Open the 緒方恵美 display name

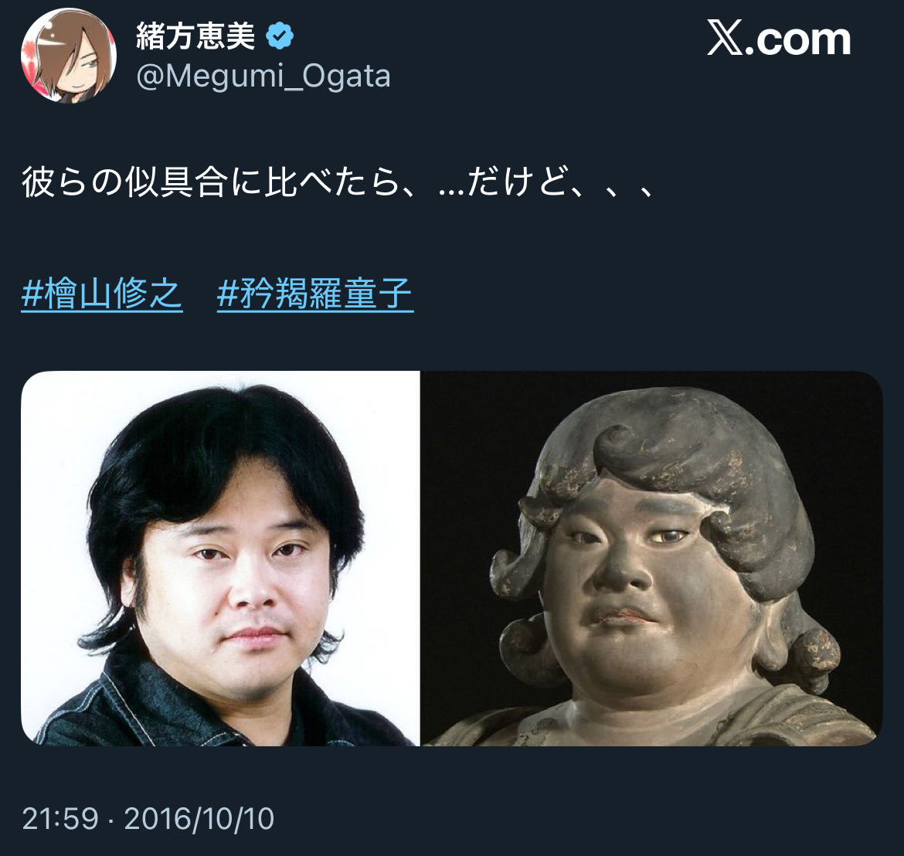(x=195, y=36)
